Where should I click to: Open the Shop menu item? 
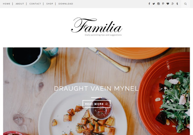[50, 4]
